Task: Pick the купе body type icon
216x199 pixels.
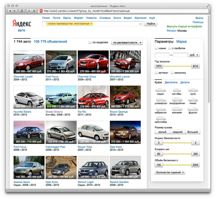Action: click(193, 90)
